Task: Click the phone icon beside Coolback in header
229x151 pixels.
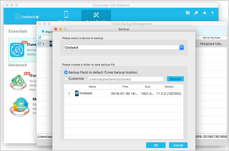Action: 18,17
